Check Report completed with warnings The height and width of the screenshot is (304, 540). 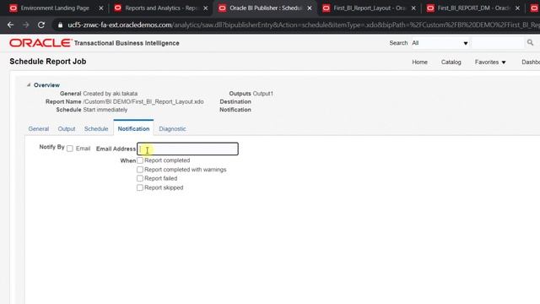(140, 170)
